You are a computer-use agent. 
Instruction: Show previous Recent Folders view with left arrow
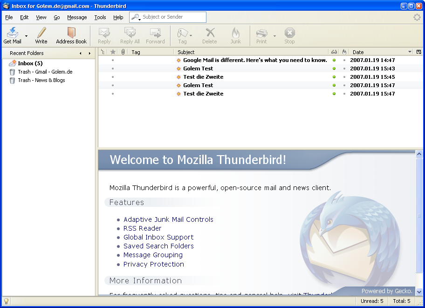(81, 54)
